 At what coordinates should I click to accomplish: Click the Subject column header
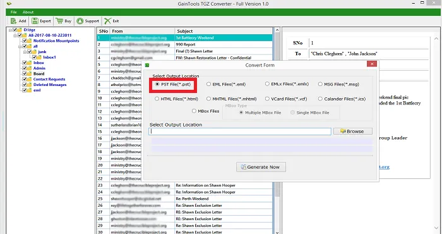(x=224, y=31)
